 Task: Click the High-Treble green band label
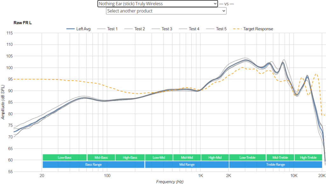(308, 158)
